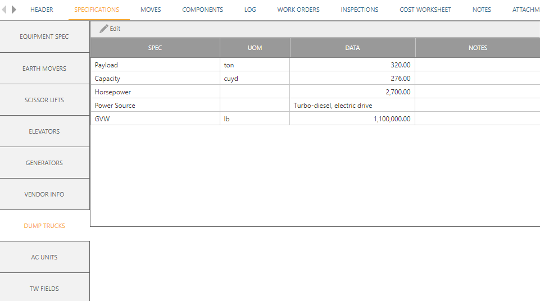Select Equipment Spec side tab
This screenshot has width=540, height=301.
(44, 37)
